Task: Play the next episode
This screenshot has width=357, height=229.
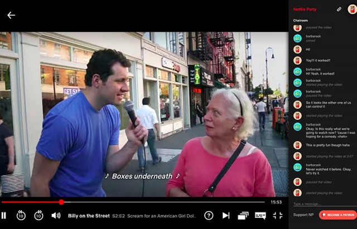Action: pyautogui.click(x=225, y=216)
